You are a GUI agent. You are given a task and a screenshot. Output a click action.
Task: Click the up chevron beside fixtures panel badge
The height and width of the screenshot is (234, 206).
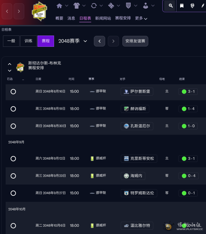(10, 64)
